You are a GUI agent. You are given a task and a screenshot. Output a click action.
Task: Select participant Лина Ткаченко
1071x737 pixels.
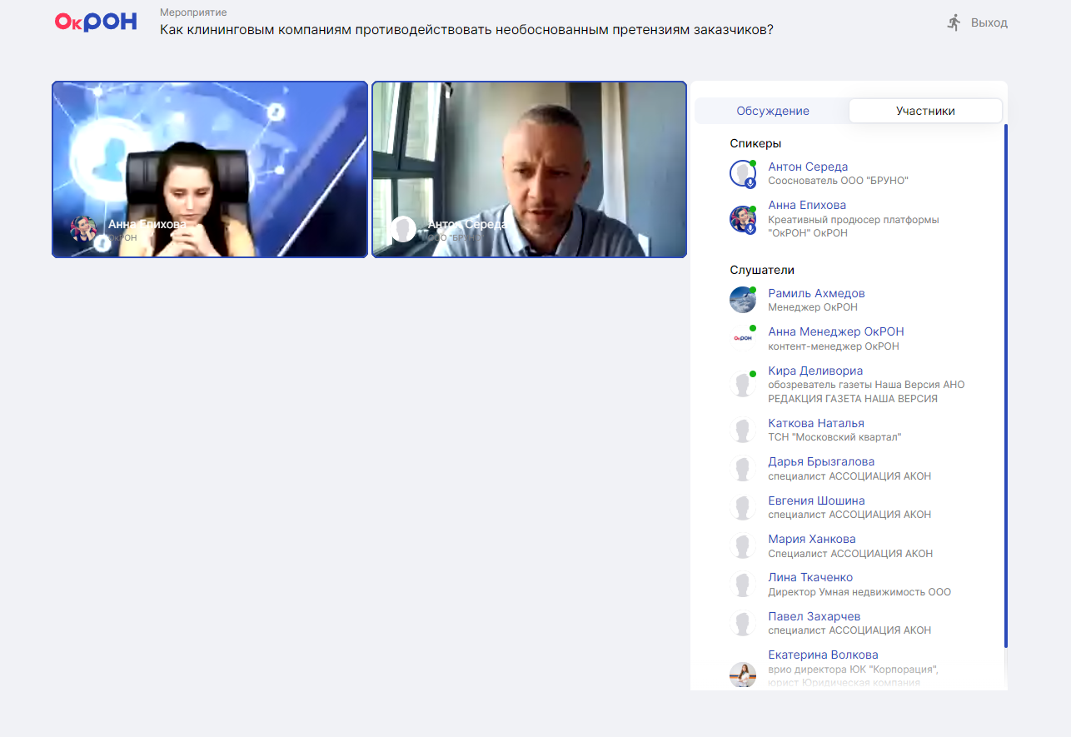click(810, 577)
